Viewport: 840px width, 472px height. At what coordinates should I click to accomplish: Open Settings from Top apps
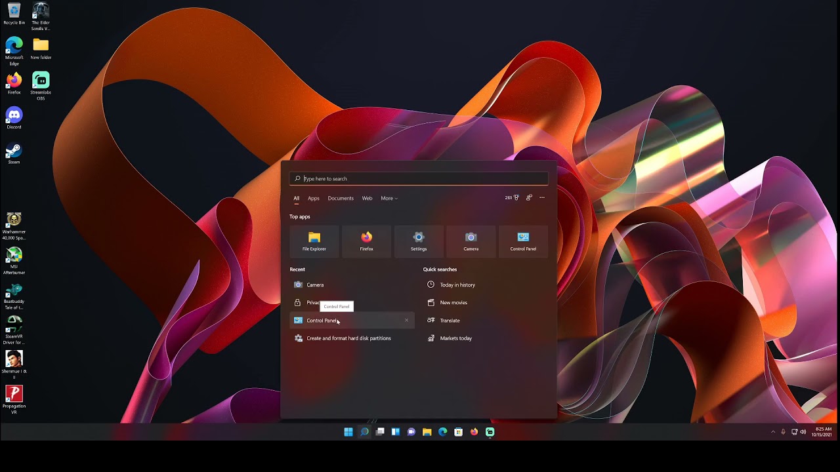(419, 241)
